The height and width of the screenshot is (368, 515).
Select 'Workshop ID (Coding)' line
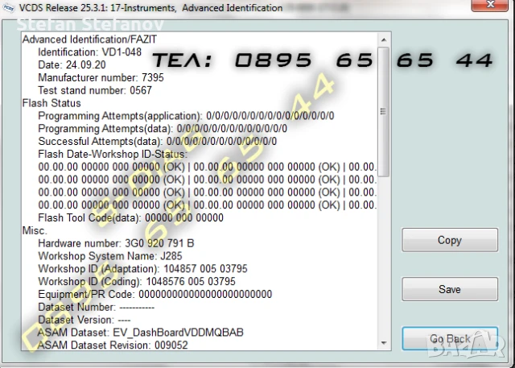point(137,282)
